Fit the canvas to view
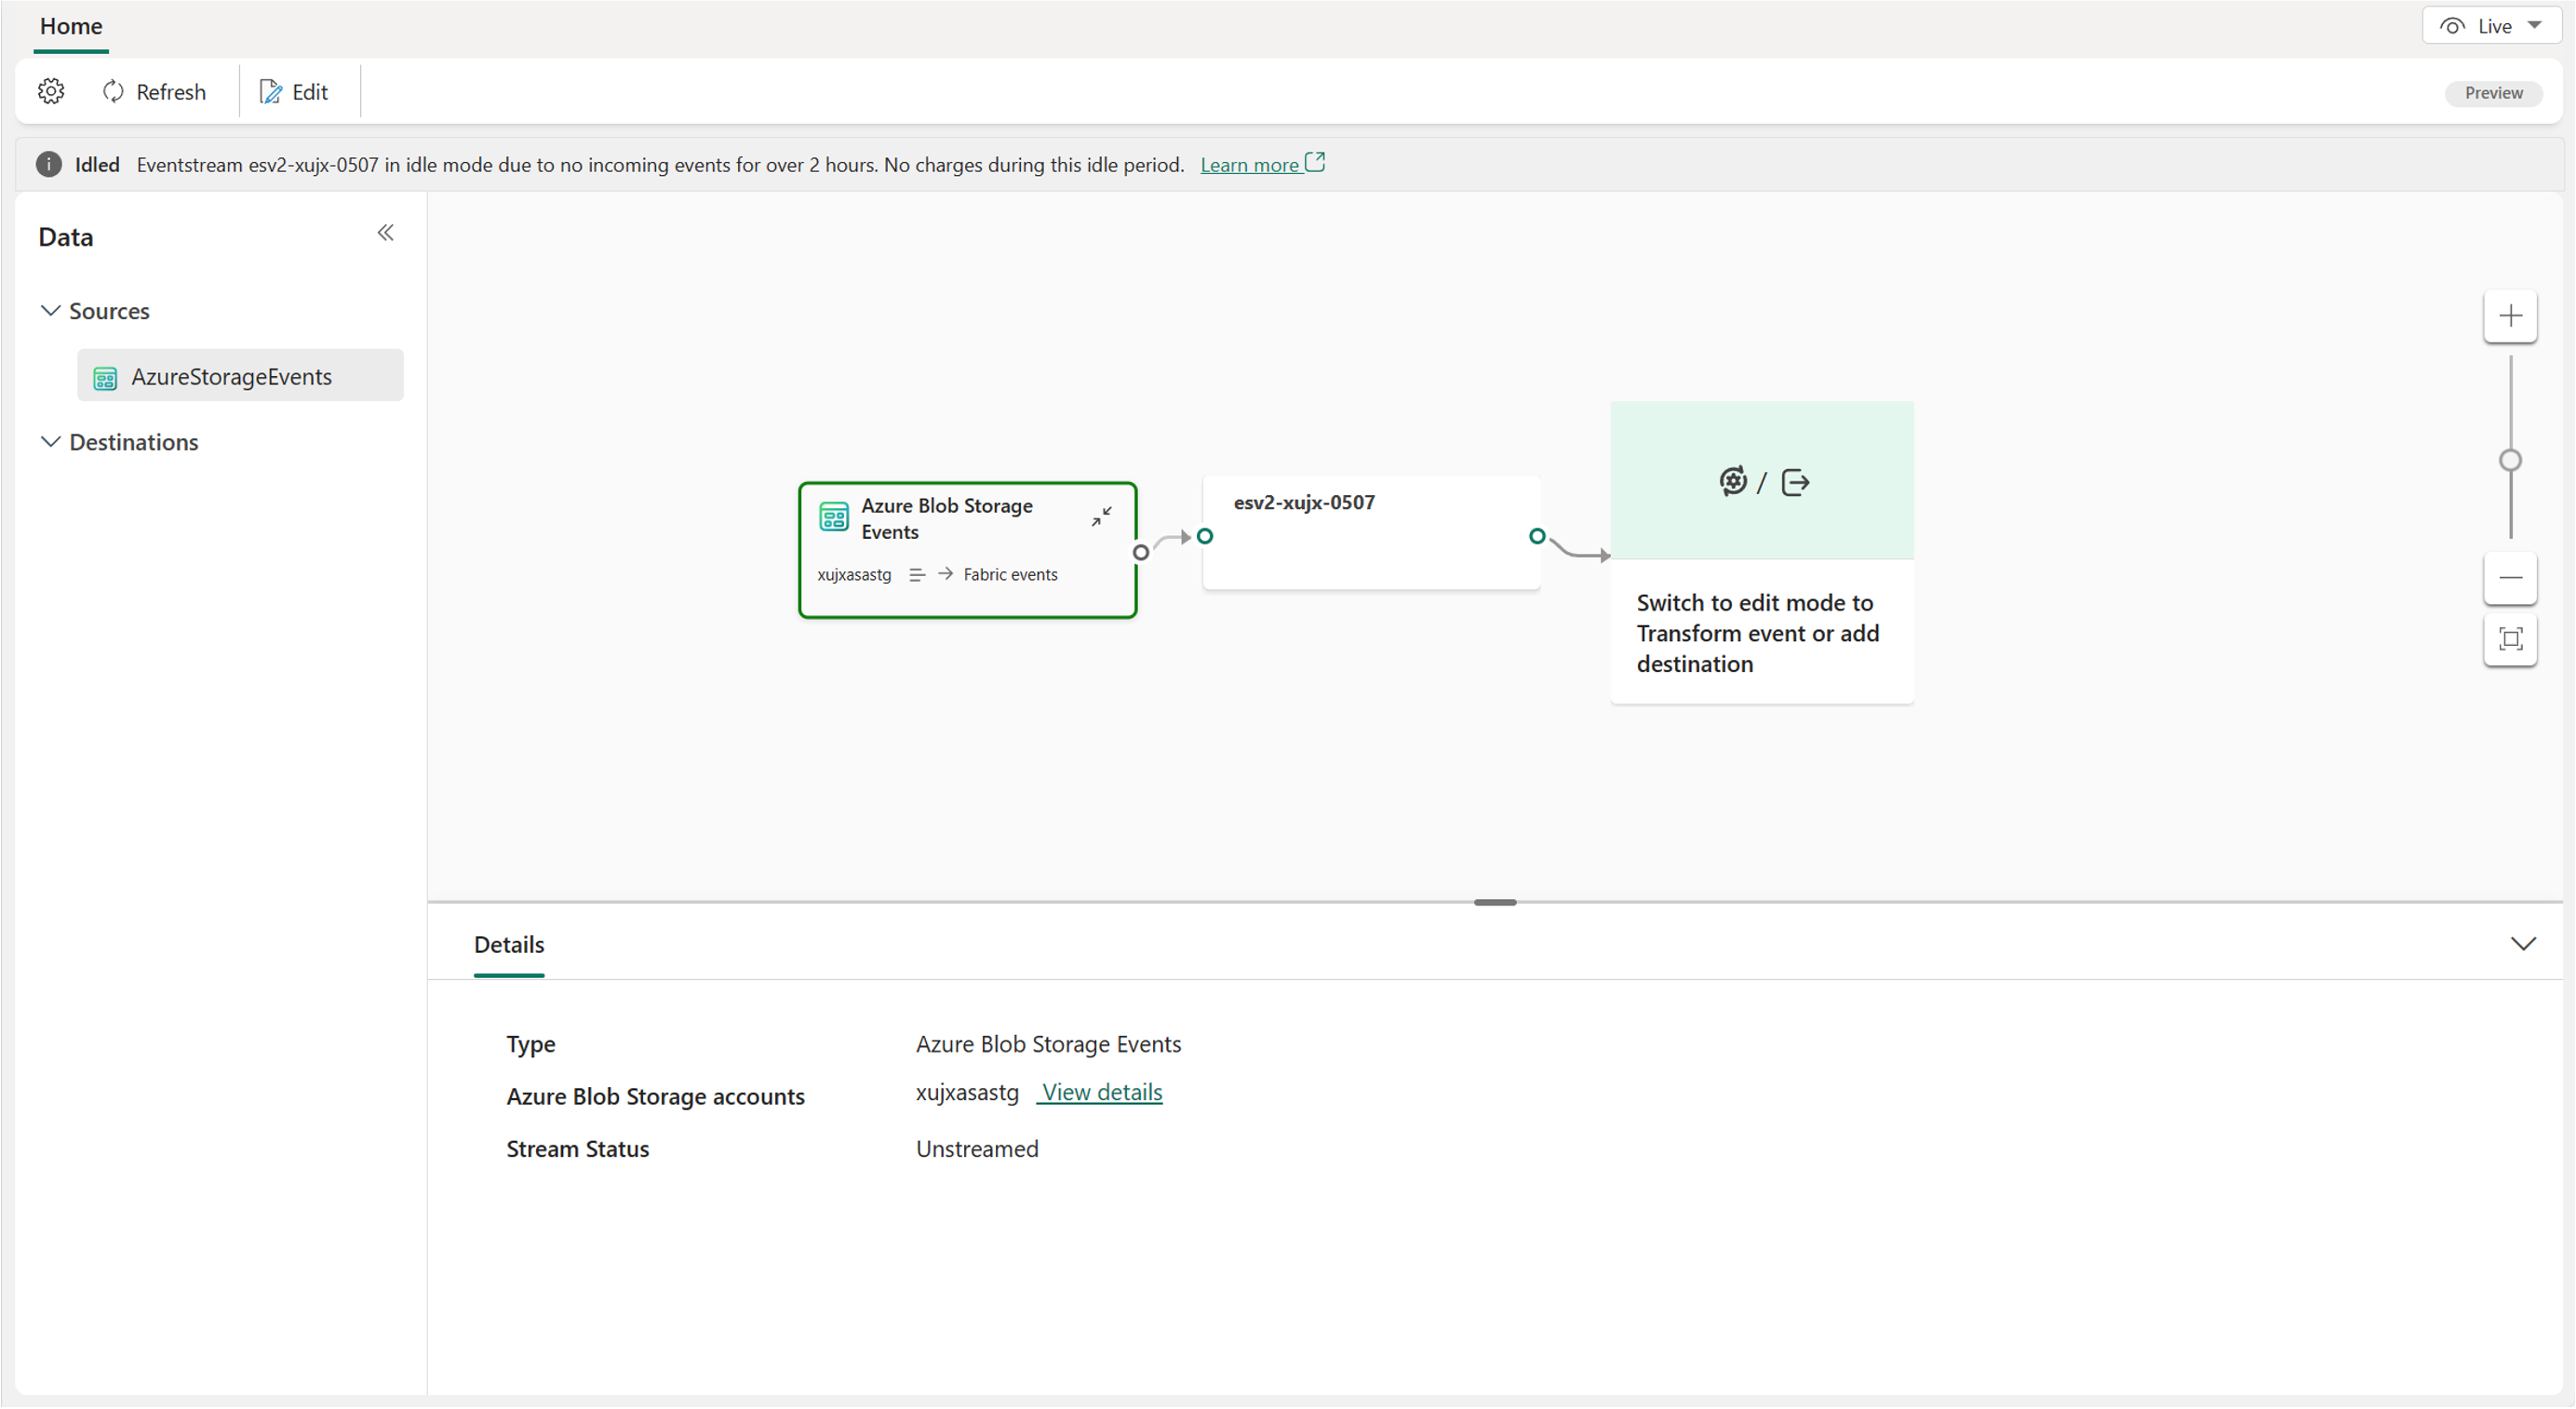 [2510, 640]
